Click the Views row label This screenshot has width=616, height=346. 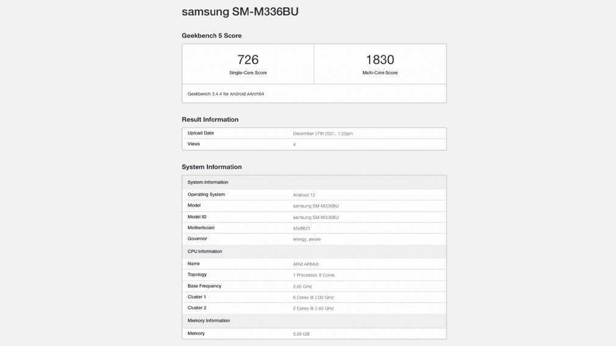tap(193, 144)
